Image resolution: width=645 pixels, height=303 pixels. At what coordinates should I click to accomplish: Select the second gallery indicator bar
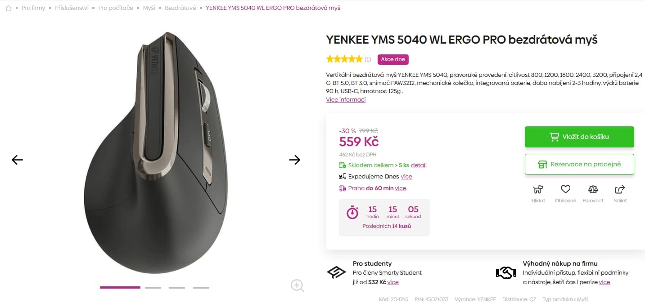click(153, 287)
